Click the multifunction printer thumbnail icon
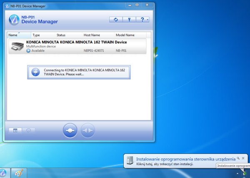Image resolution: width=250 pixels, height=178 pixels. pos(17,46)
